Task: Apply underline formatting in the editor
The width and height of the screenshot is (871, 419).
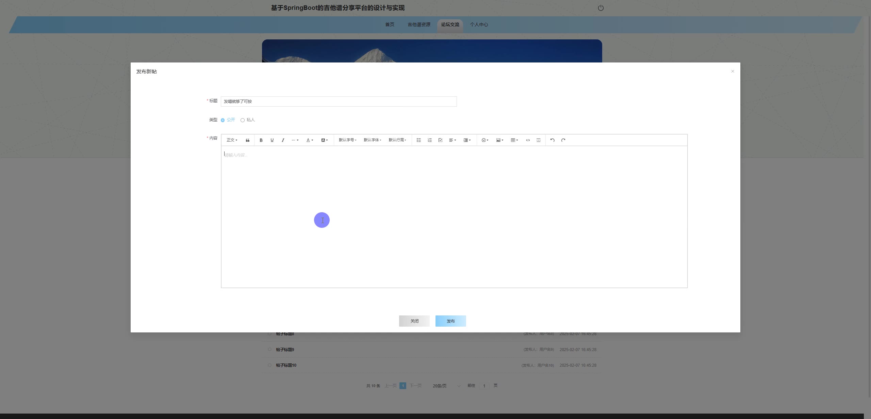Action: pos(272,140)
